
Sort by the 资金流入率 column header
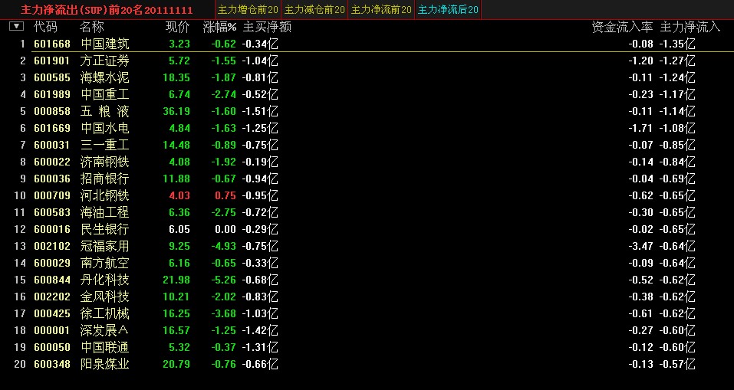[x=622, y=27]
